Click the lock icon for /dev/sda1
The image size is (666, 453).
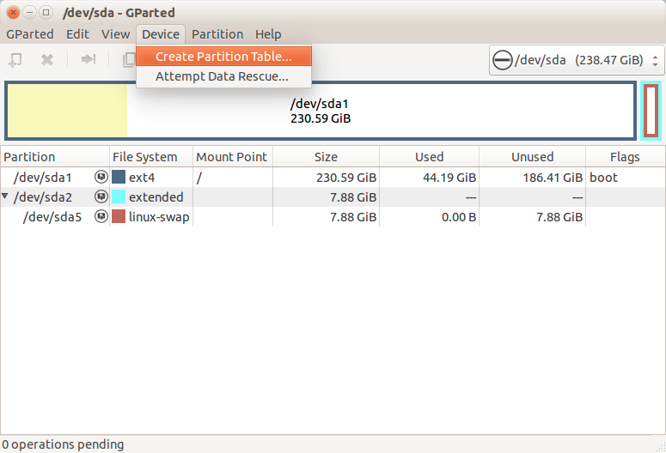coord(101,177)
